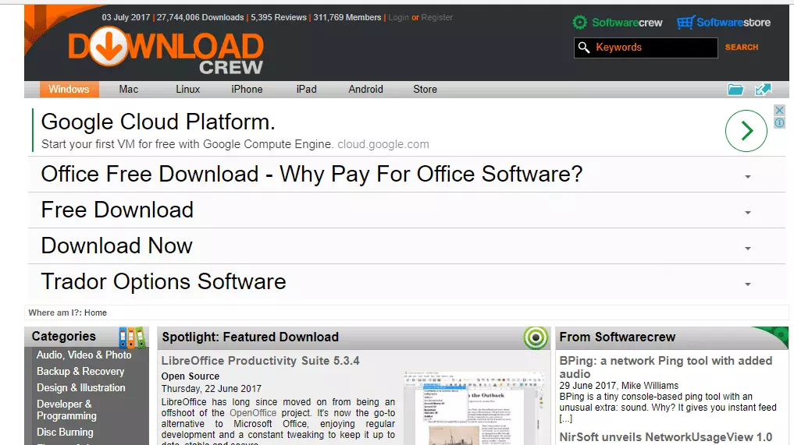The height and width of the screenshot is (445, 794).
Task: Click the ad info icon
Action: tap(779, 122)
